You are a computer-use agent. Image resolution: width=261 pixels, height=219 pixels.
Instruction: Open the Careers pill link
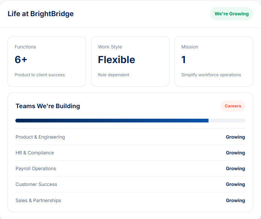233,106
